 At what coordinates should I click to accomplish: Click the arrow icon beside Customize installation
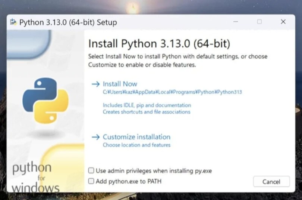click(96, 137)
